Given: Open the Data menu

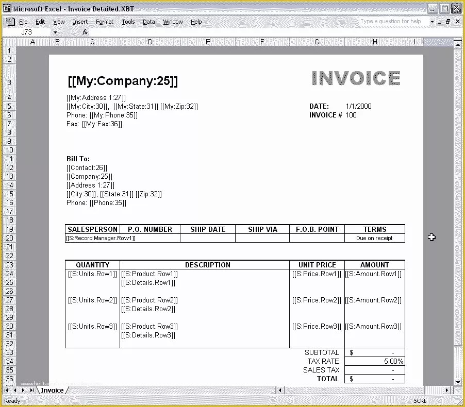Looking at the screenshot, I should (148, 22).
